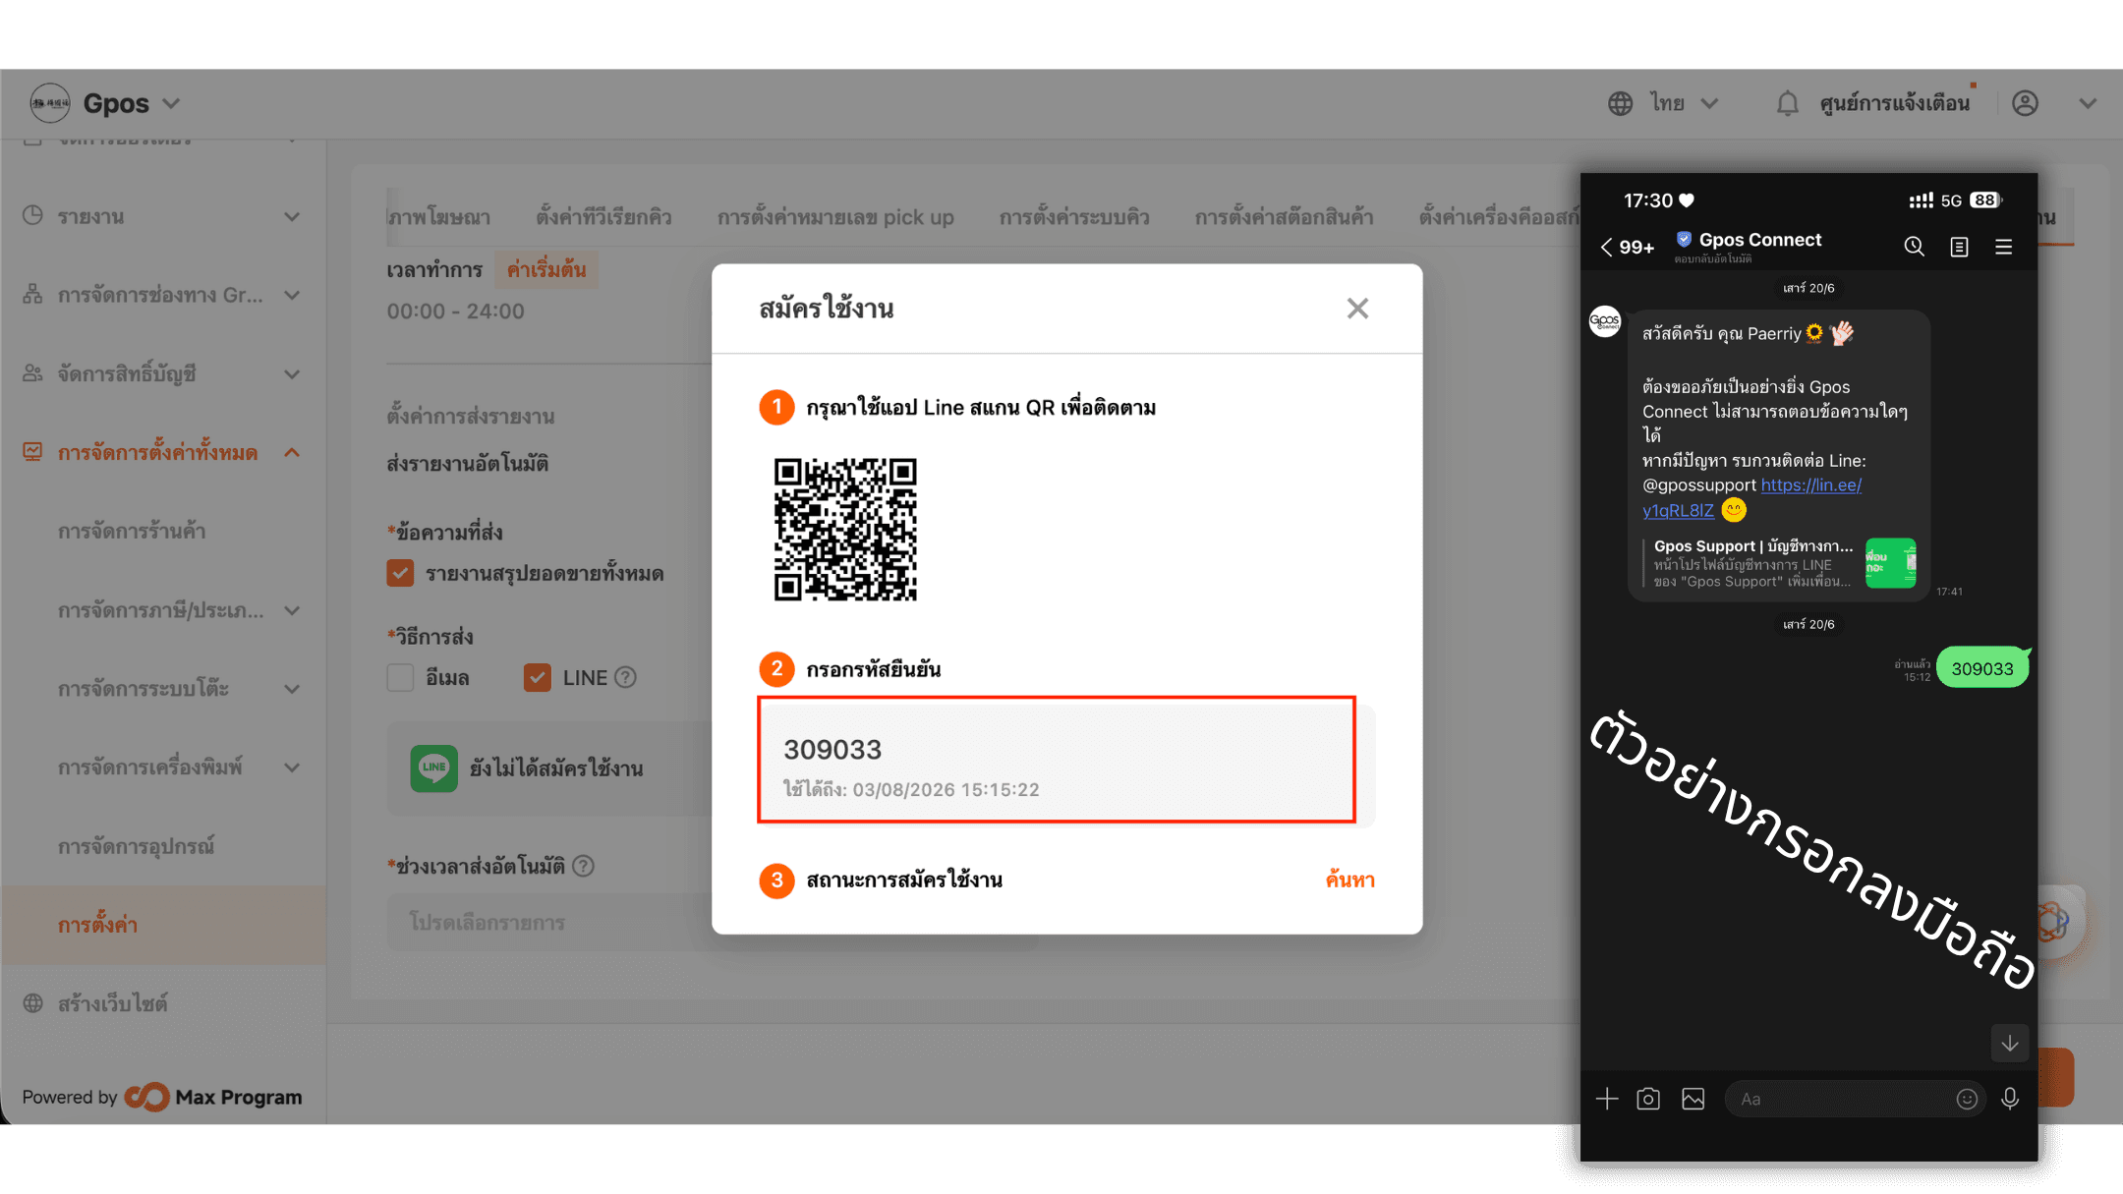Click the QR code image in dialog

tap(845, 529)
